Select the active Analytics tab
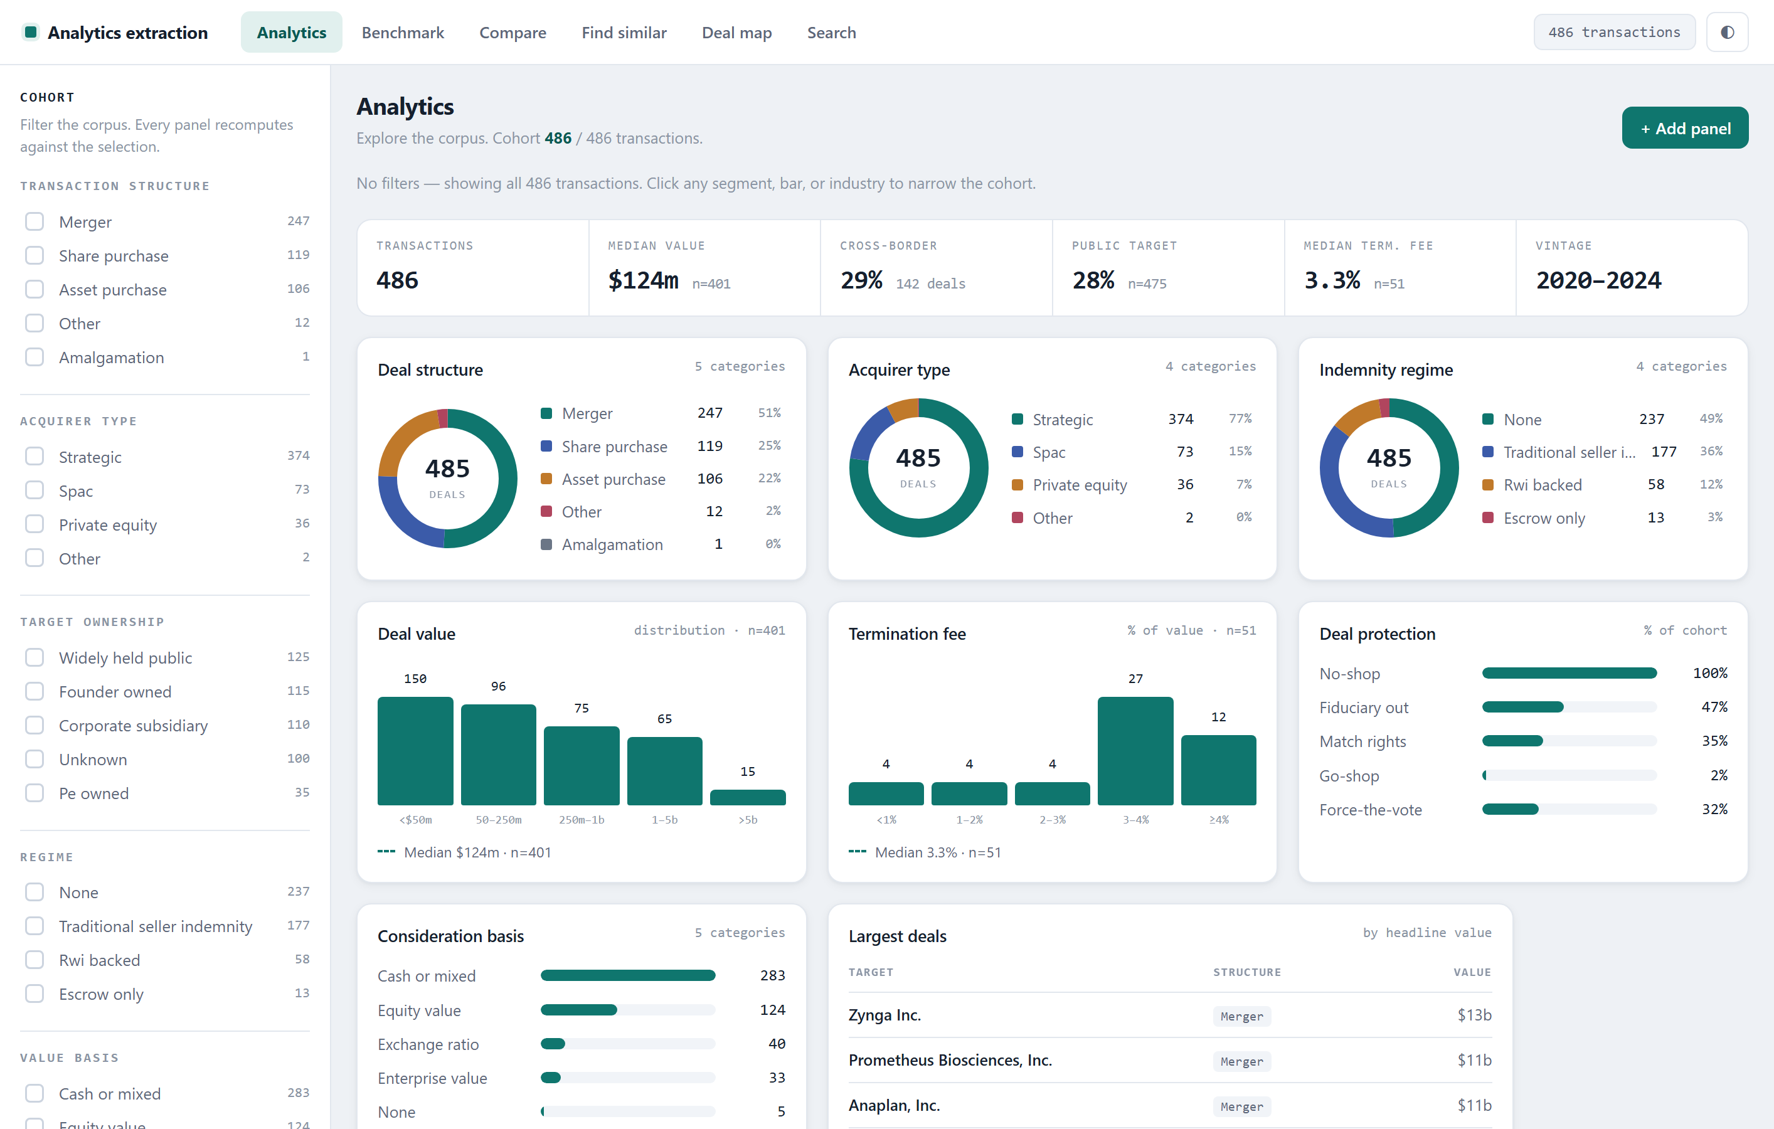1774x1129 pixels. tap(291, 33)
